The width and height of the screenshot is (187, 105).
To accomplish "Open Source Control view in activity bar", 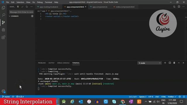I will click(3, 22).
